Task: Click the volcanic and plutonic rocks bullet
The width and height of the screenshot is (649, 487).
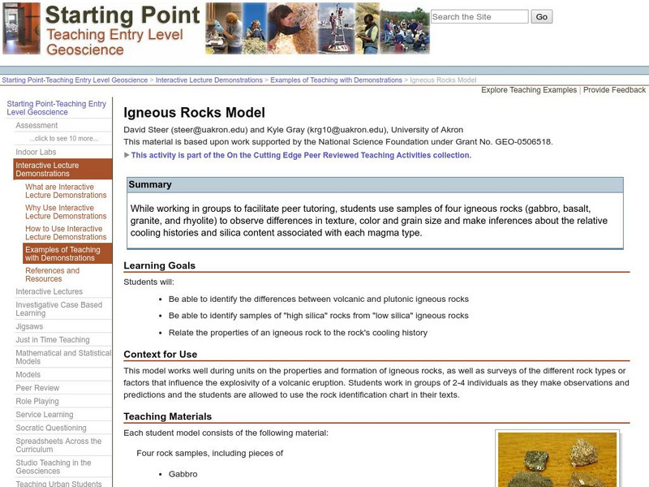Action: tap(318, 299)
